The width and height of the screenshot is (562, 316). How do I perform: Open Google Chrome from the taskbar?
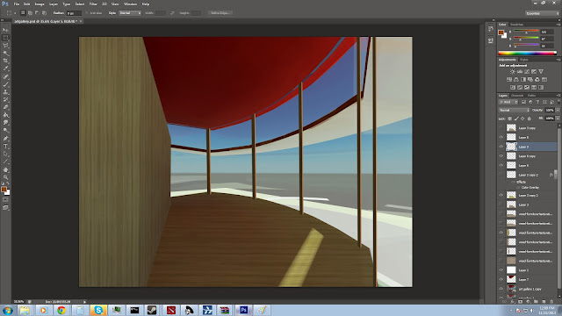(61, 310)
